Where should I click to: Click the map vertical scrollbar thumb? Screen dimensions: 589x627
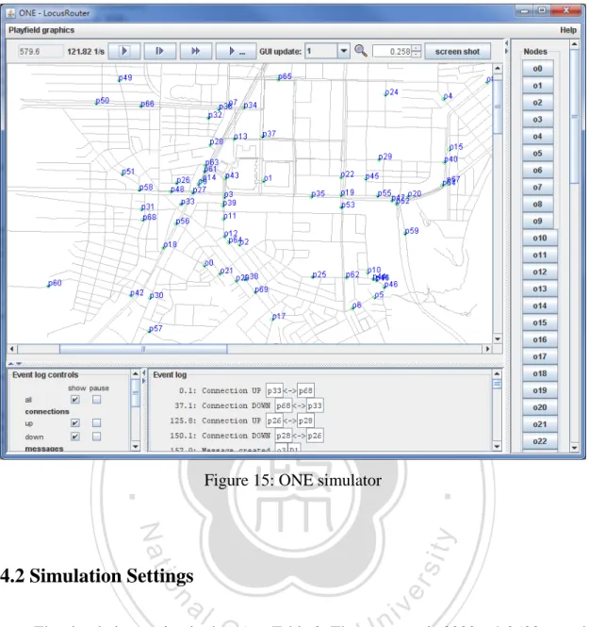498,106
